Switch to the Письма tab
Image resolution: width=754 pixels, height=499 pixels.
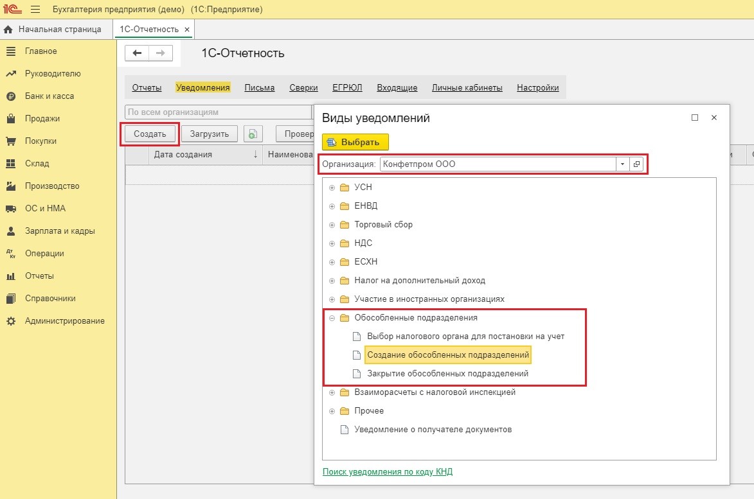[x=259, y=88]
